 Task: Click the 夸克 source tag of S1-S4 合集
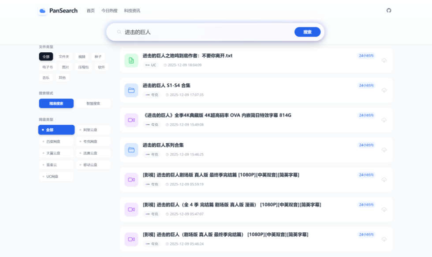click(152, 95)
